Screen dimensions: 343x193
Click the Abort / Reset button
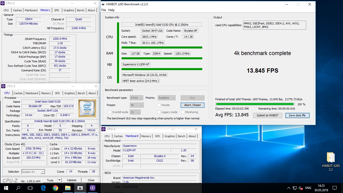[x=192, y=105]
